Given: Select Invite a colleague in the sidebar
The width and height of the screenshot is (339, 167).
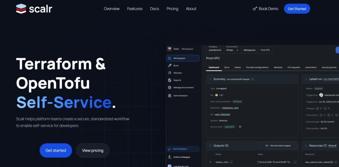Looking at the screenshot, I should (x=182, y=157).
